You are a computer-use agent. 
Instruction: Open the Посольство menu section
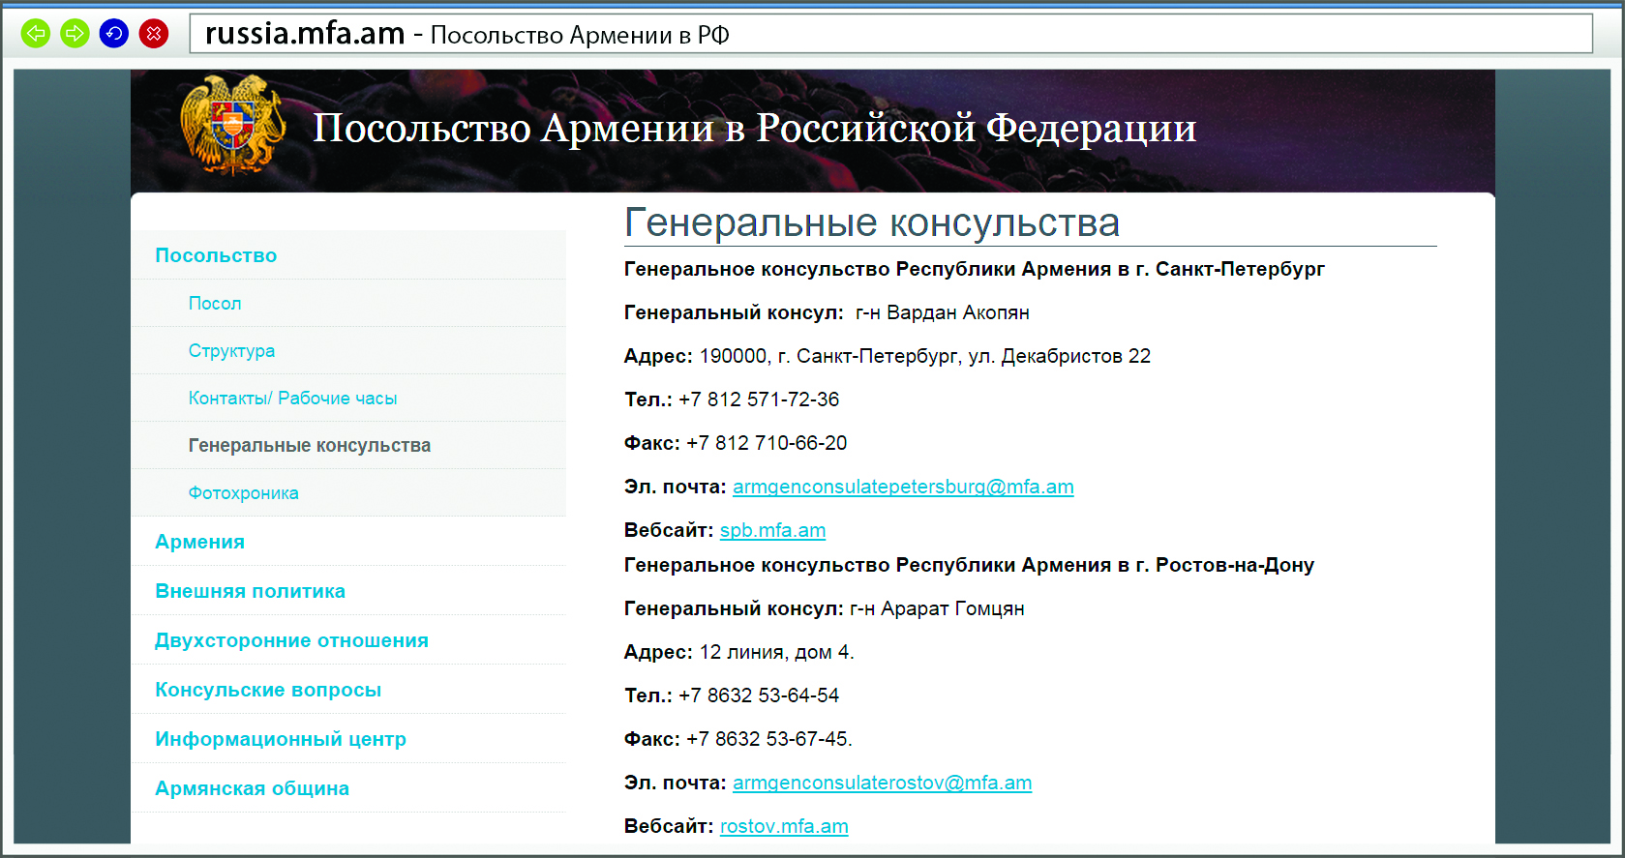216,255
